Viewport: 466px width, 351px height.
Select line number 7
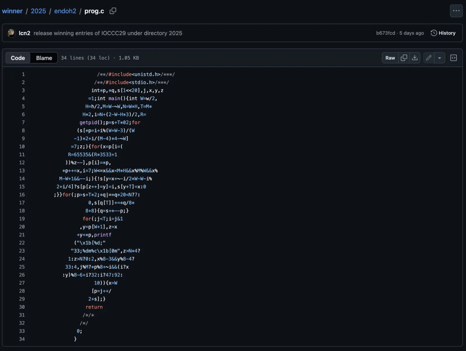click(x=23, y=123)
